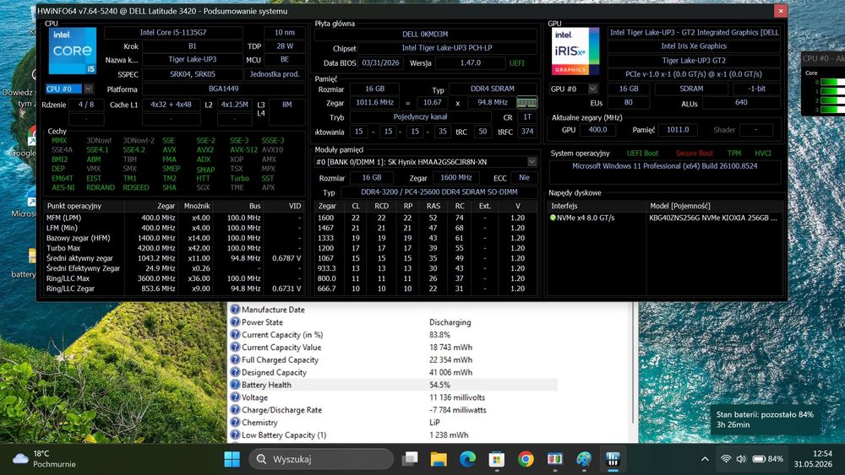Click the BIOS date 03/31/2026 field
Viewport: 845px width, 475px height.
point(380,63)
